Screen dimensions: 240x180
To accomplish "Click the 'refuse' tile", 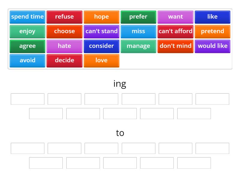I will coord(64,17).
